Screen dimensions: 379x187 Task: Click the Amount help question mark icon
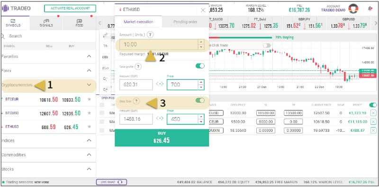[150, 34]
